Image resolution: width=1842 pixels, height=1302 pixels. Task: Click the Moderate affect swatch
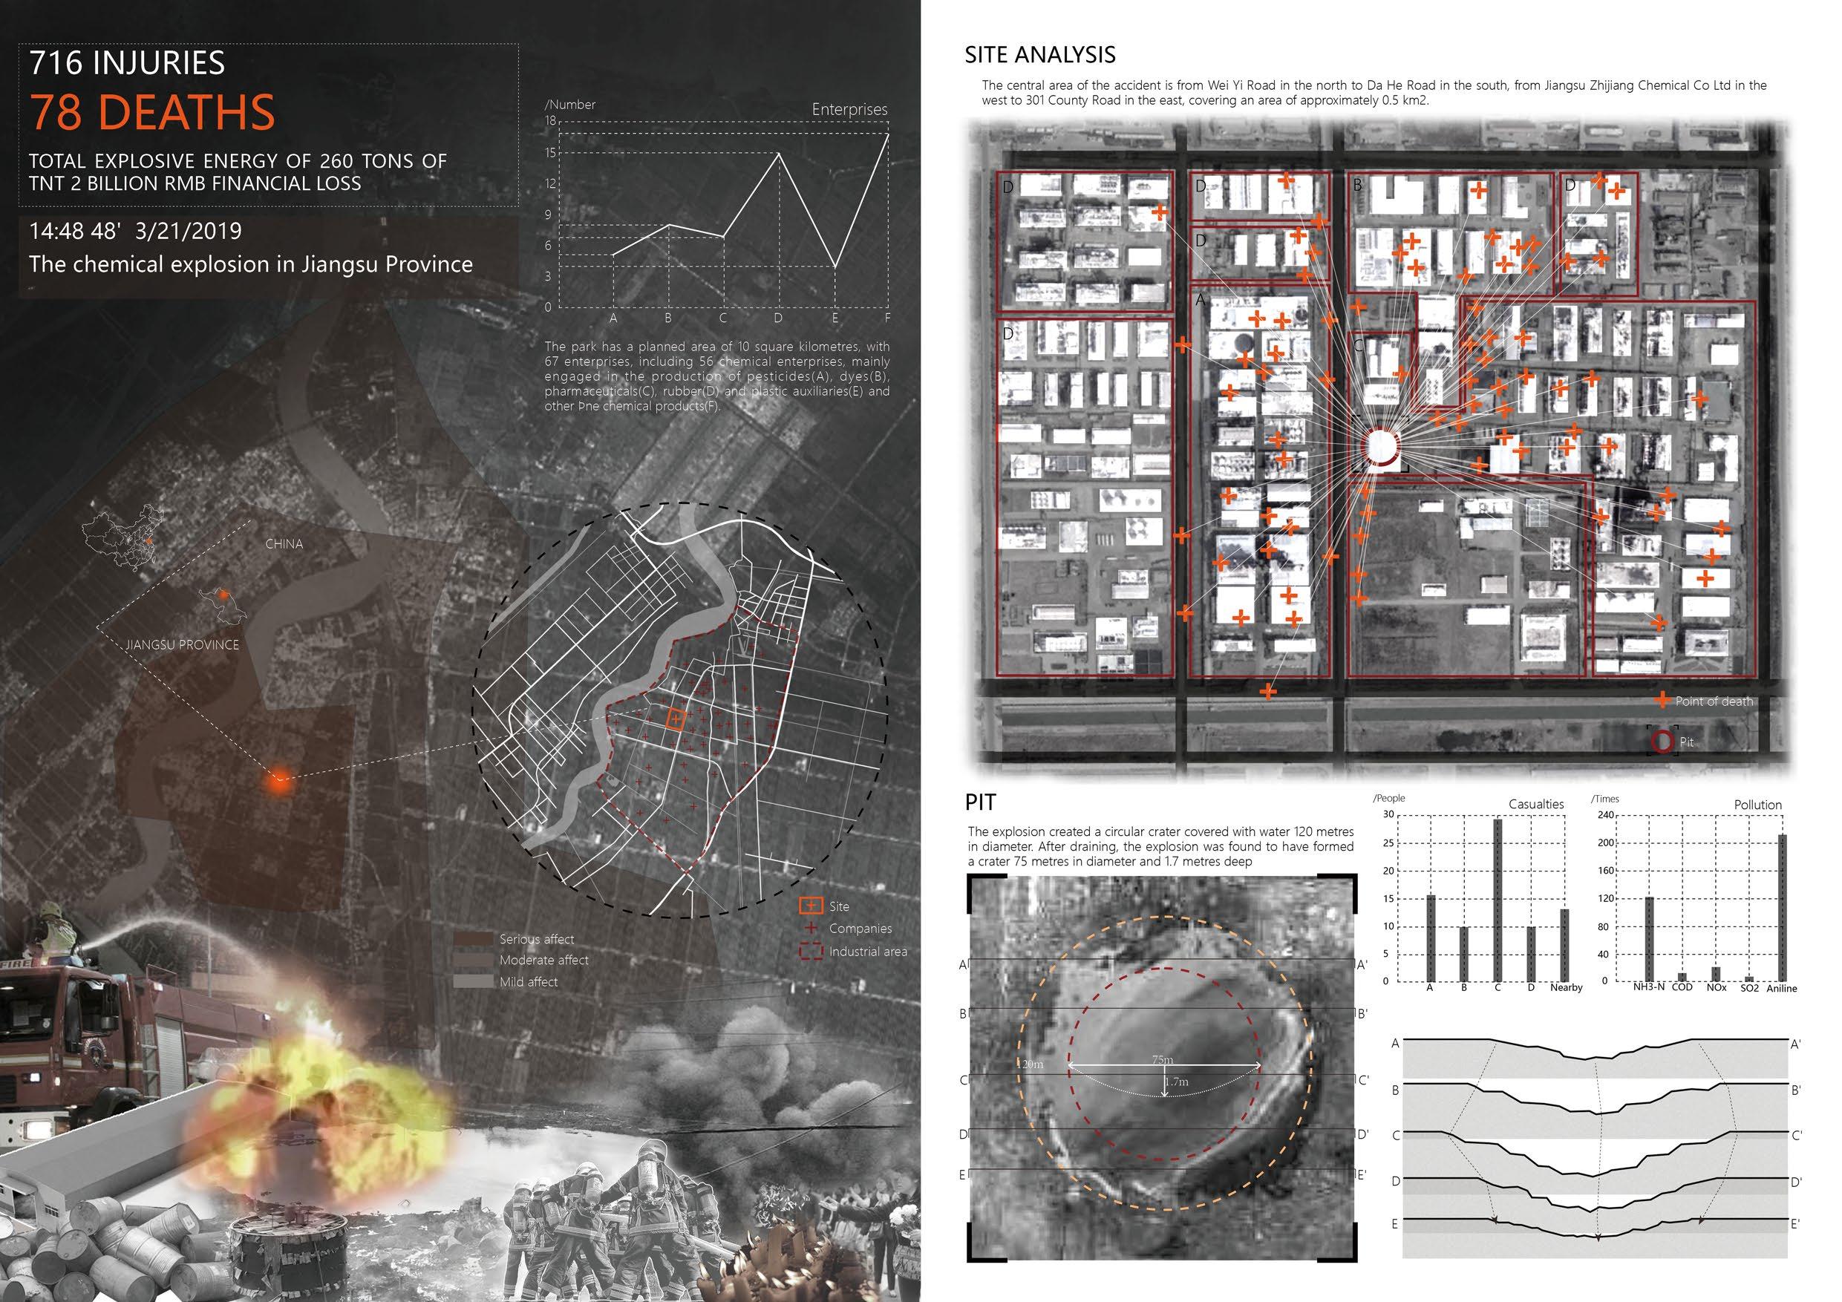coord(472,960)
